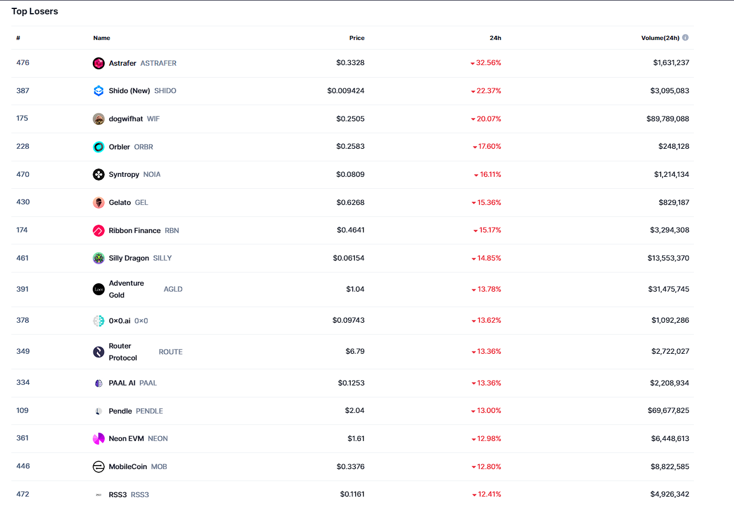
Task: Open the RSS3 coin link
Action: point(118,495)
